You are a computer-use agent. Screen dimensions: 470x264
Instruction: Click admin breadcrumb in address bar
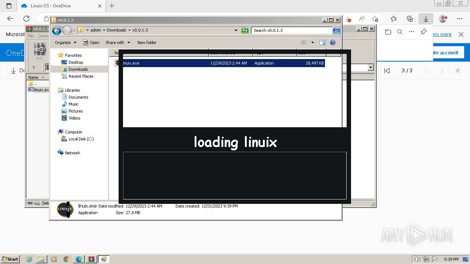coord(95,30)
